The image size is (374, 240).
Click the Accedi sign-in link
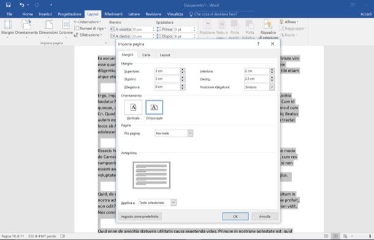[x=366, y=14]
